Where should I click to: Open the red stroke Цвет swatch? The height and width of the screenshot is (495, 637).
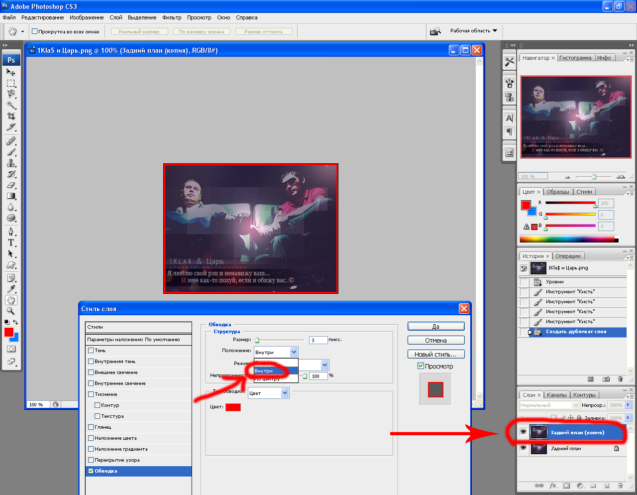(233, 407)
